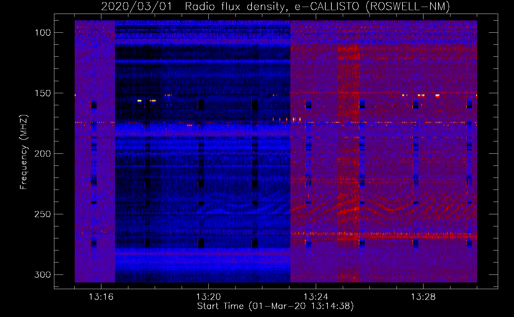This screenshot has height=317, width=514.
Task: Click the 200 frequency tick label
Action: 43,154
